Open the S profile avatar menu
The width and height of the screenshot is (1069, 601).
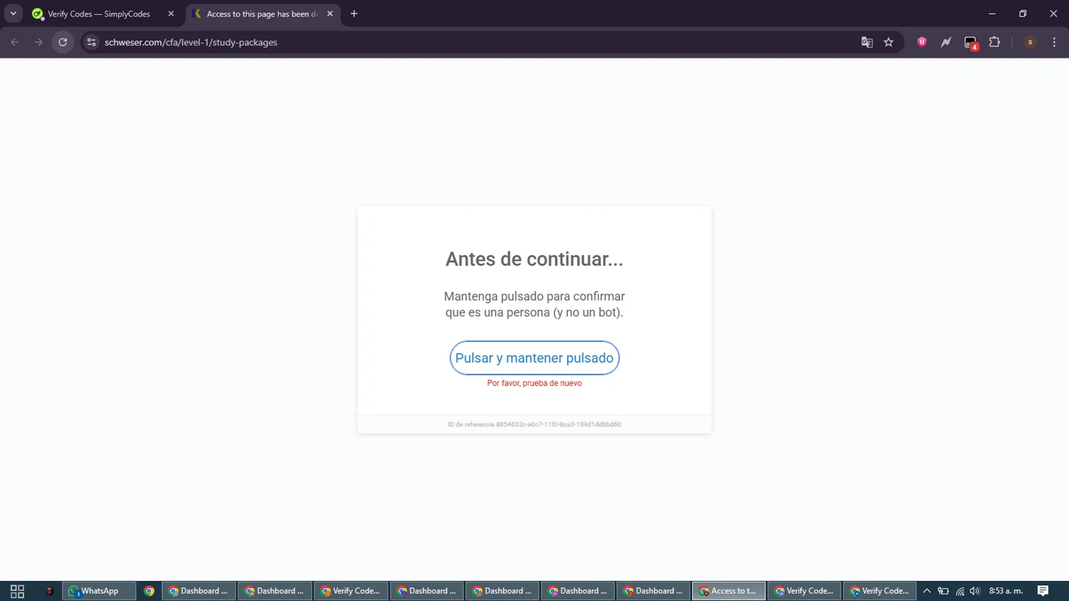tap(1030, 42)
